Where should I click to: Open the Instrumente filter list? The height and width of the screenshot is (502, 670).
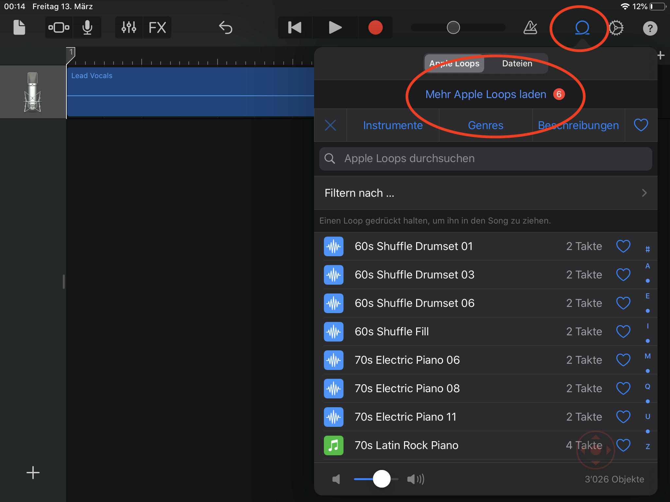[393, 125]
